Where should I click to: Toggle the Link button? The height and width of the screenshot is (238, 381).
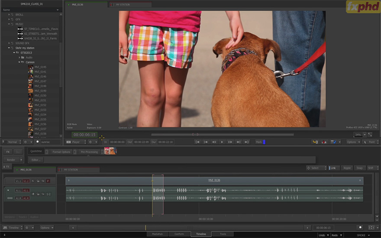click(334, 168)
